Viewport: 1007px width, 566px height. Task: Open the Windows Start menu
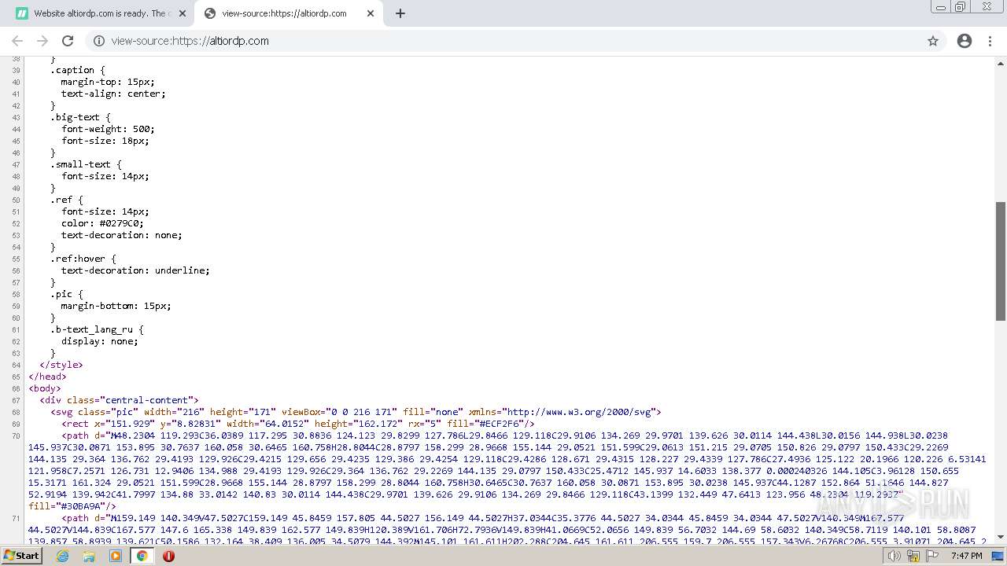21,556
